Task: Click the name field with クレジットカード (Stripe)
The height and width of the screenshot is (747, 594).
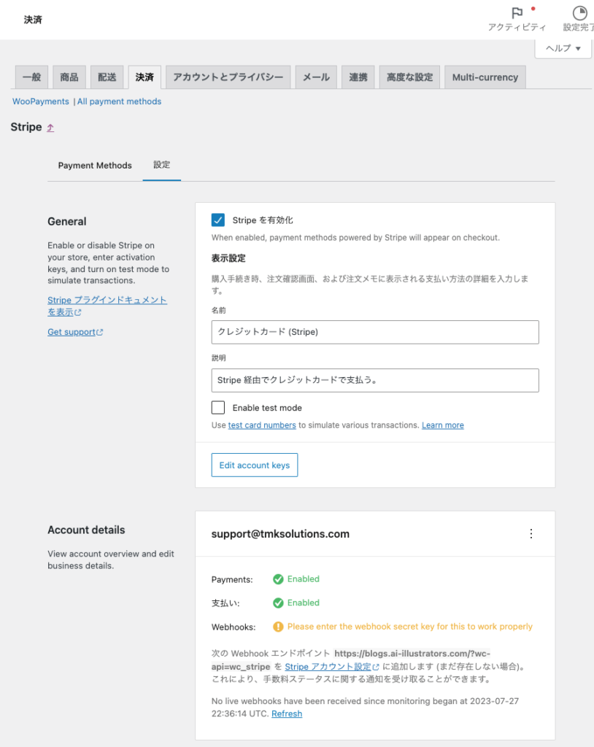Action: tap(375, 332)
